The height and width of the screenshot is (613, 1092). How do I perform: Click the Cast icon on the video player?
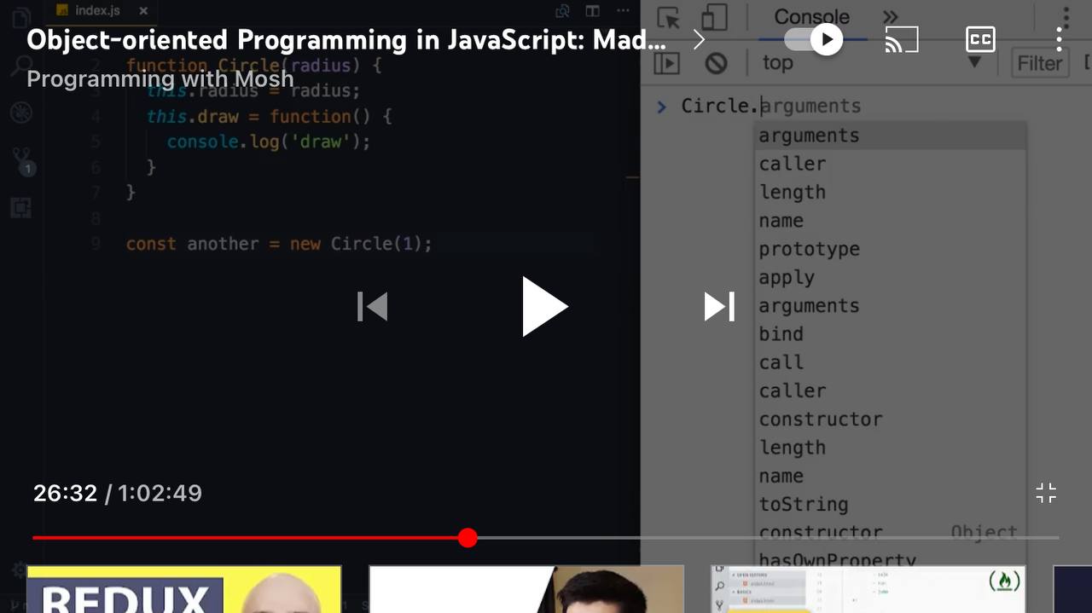[x=901, y=39]
